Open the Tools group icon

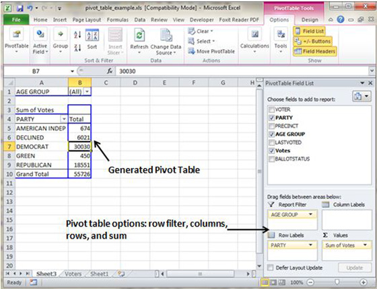pyautogui.click(x=281, y=34)
